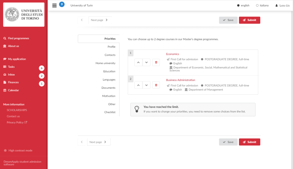This screenshot has width=293, height=169.
Task: Open the Contact us link
Action: (x=13, y=116)
